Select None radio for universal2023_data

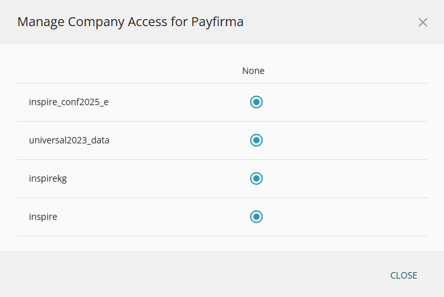[x=256, y=140]
